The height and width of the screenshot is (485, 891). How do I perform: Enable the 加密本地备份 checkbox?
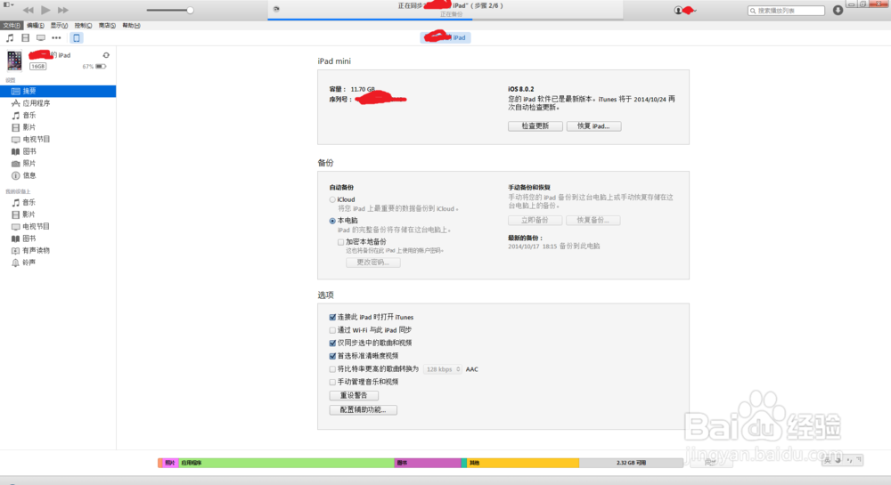341,242
